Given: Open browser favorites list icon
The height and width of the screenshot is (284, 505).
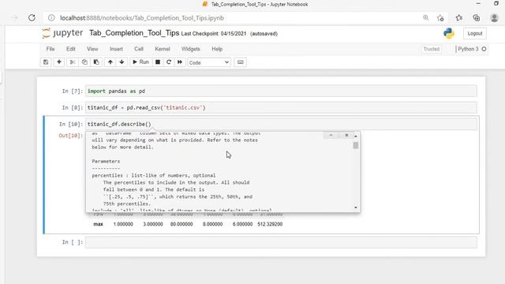Looking at the screenshot, I should [459, 18].
